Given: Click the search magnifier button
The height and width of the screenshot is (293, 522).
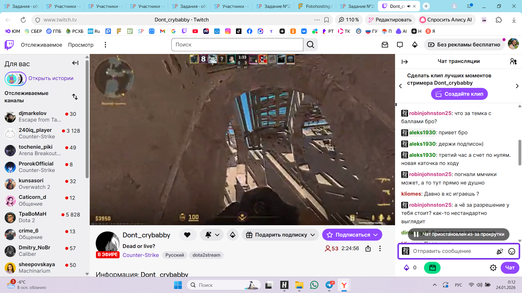Looking at the screenshot, I should tap(310, 45).
